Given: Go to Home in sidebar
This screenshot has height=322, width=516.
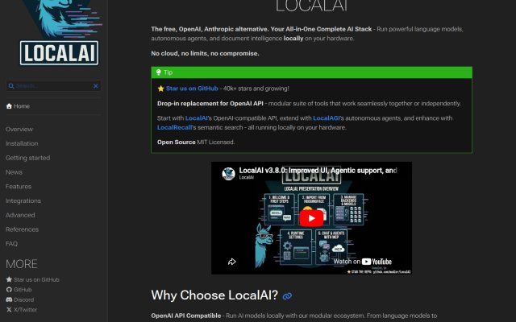Looking at the screenshot, I should 22,106.
